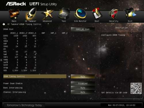The width and height of the screenshot is (144, 108).
Task: Click the XMP_2 column header
Action: click(x=65, y=33)
